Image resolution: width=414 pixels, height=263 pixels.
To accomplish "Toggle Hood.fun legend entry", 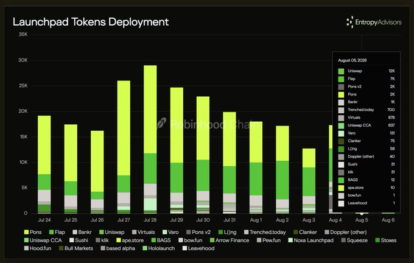I will [38, 248].
